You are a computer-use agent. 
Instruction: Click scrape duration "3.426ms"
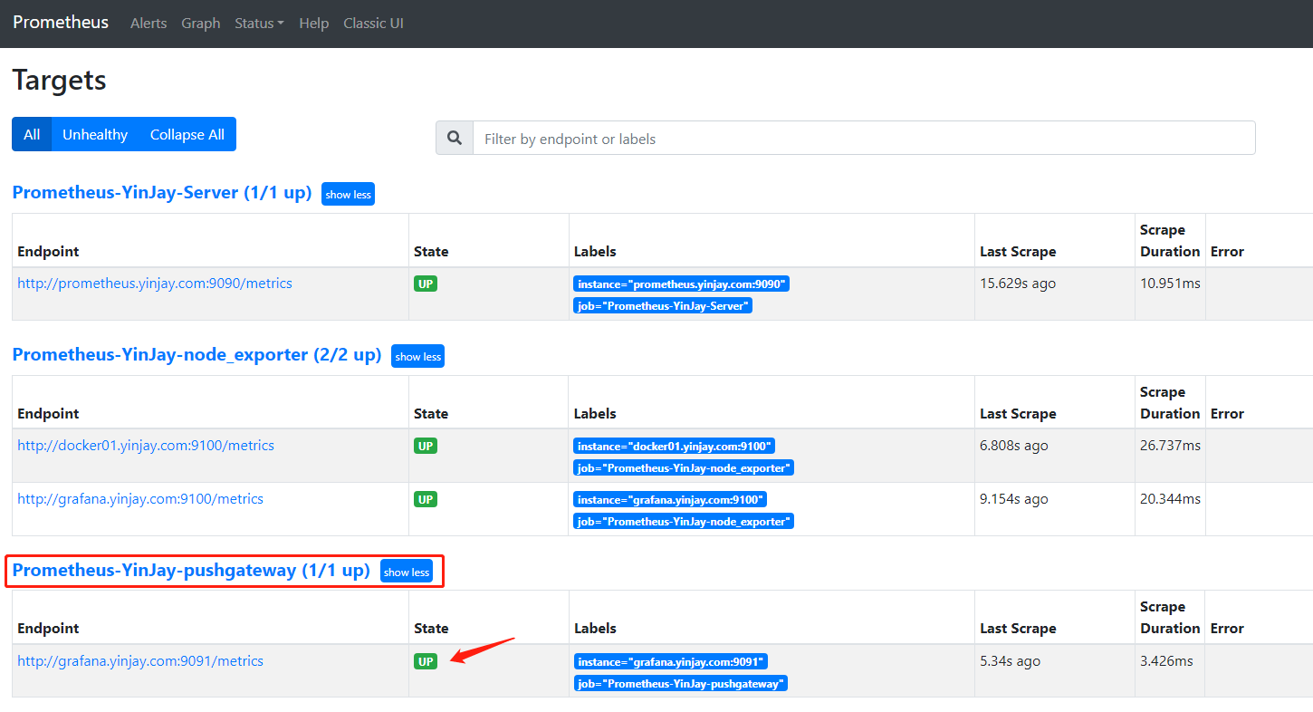(1166, 660)
